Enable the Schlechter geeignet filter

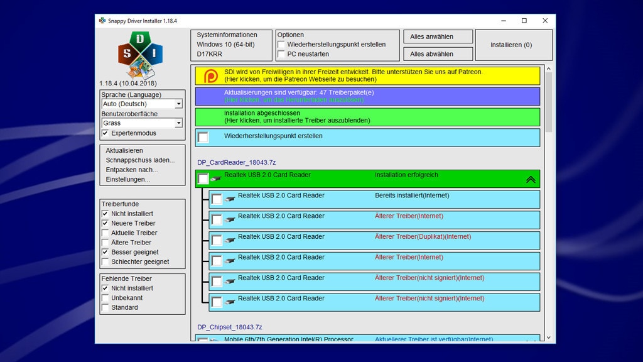[x=105, y=262]
